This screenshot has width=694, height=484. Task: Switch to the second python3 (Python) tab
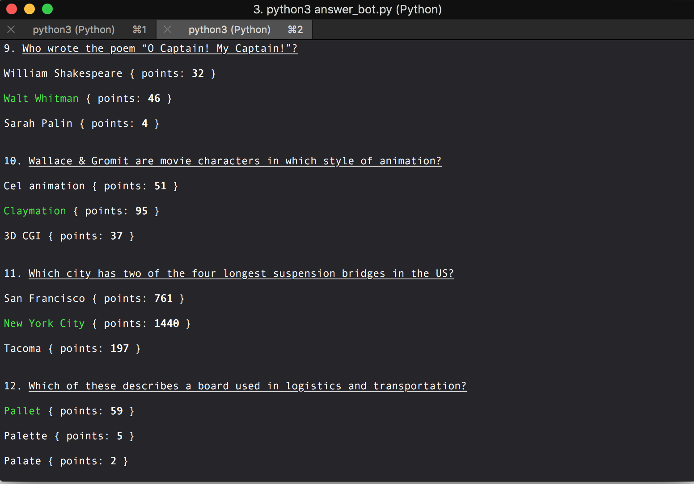click(x=234, y=29)
